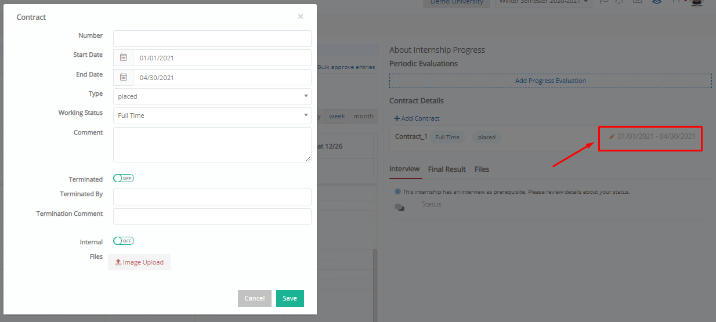Switch calendar view to month
This screenshot has height=322, width=716.
(x=364, y=116)
